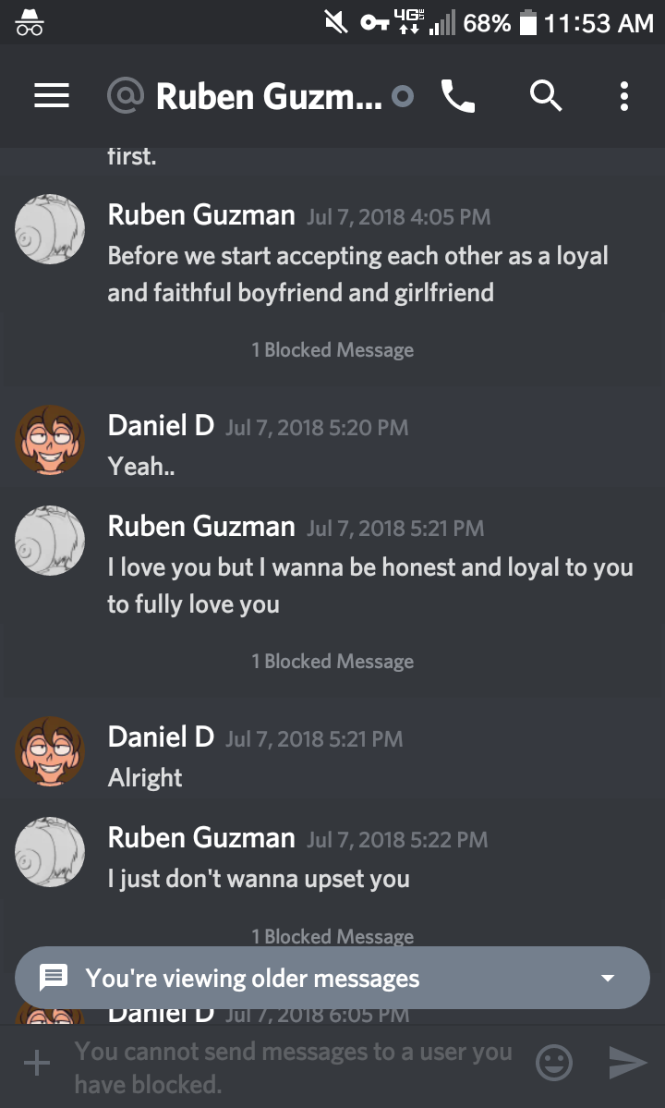Tap the plus attachment icon
This screenshot has width=665, height=1108.
tap(37, 1063)
